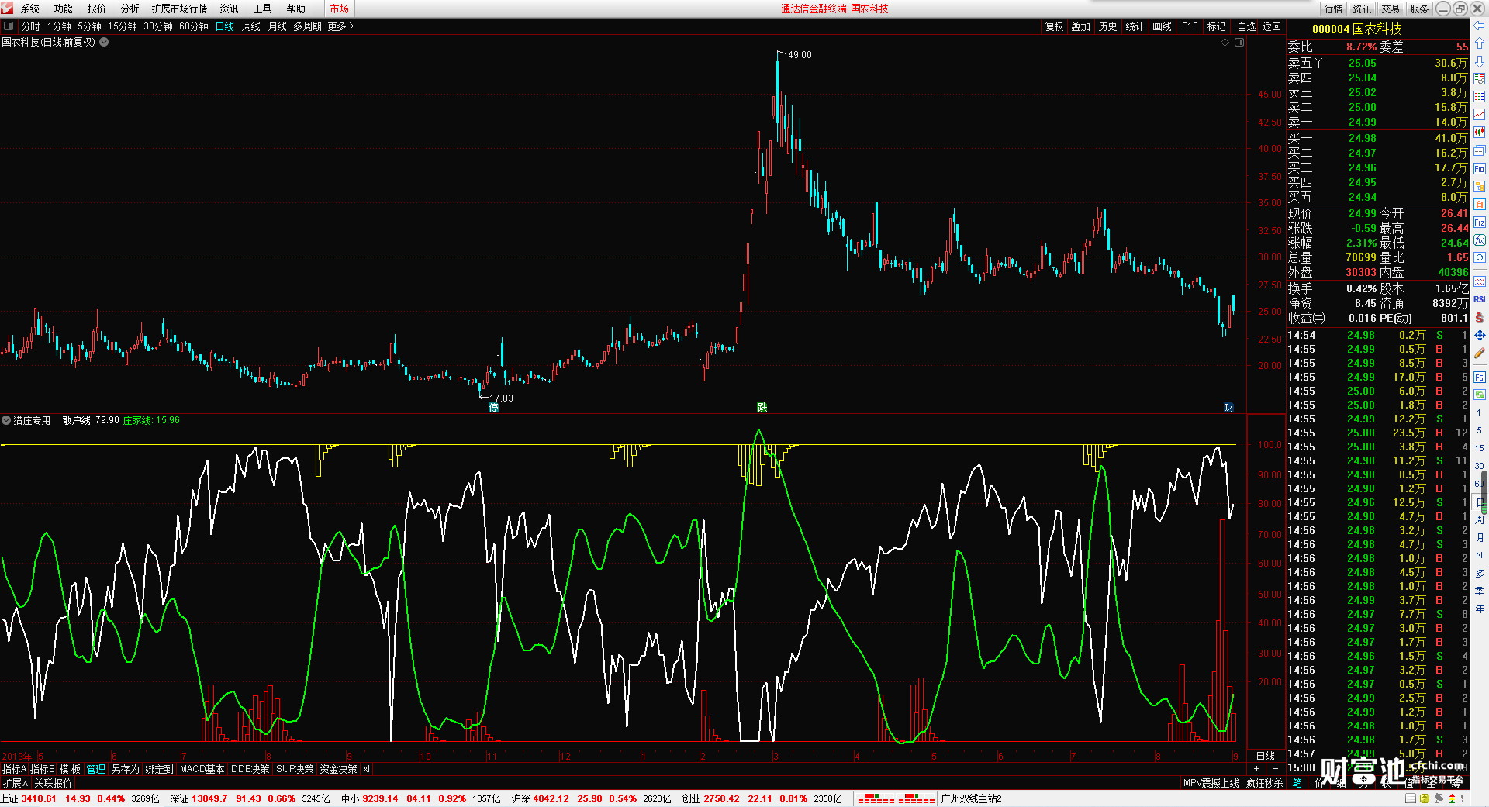This screenshot has height=807, width=1489.
Task: Click the red dollar sign icon
Action: 1480,317
